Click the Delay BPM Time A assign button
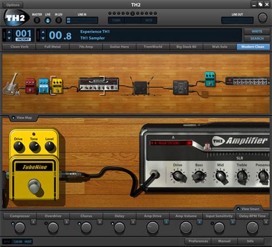272x247 pixels. tap(266, 222)
